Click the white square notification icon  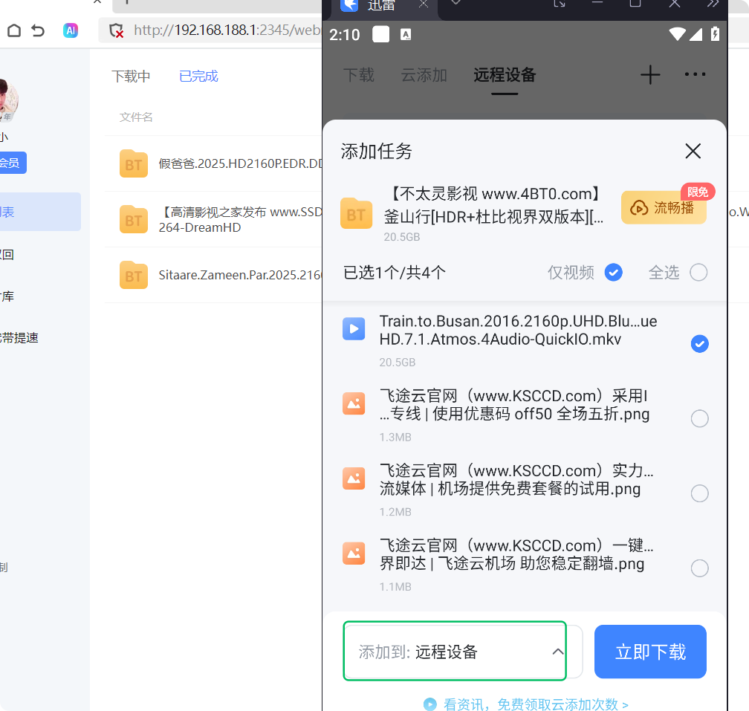[380, 34]
